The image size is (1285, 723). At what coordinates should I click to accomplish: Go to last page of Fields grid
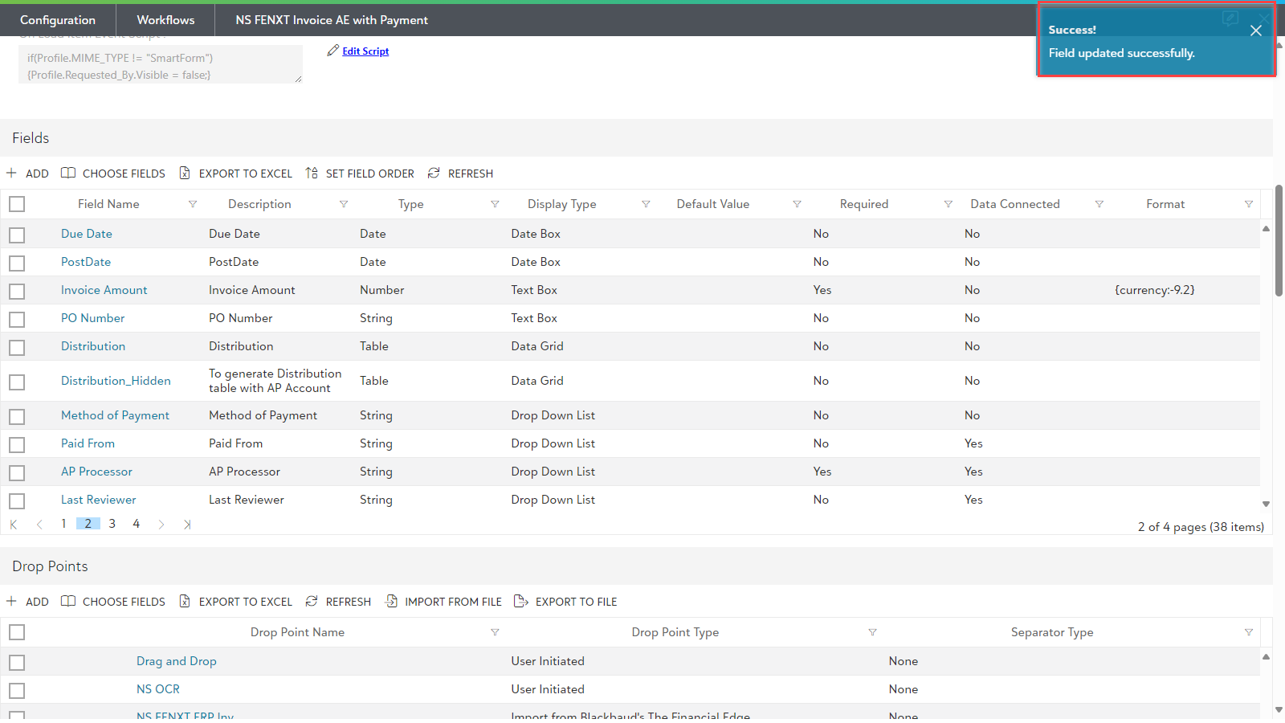coord(187,525)
